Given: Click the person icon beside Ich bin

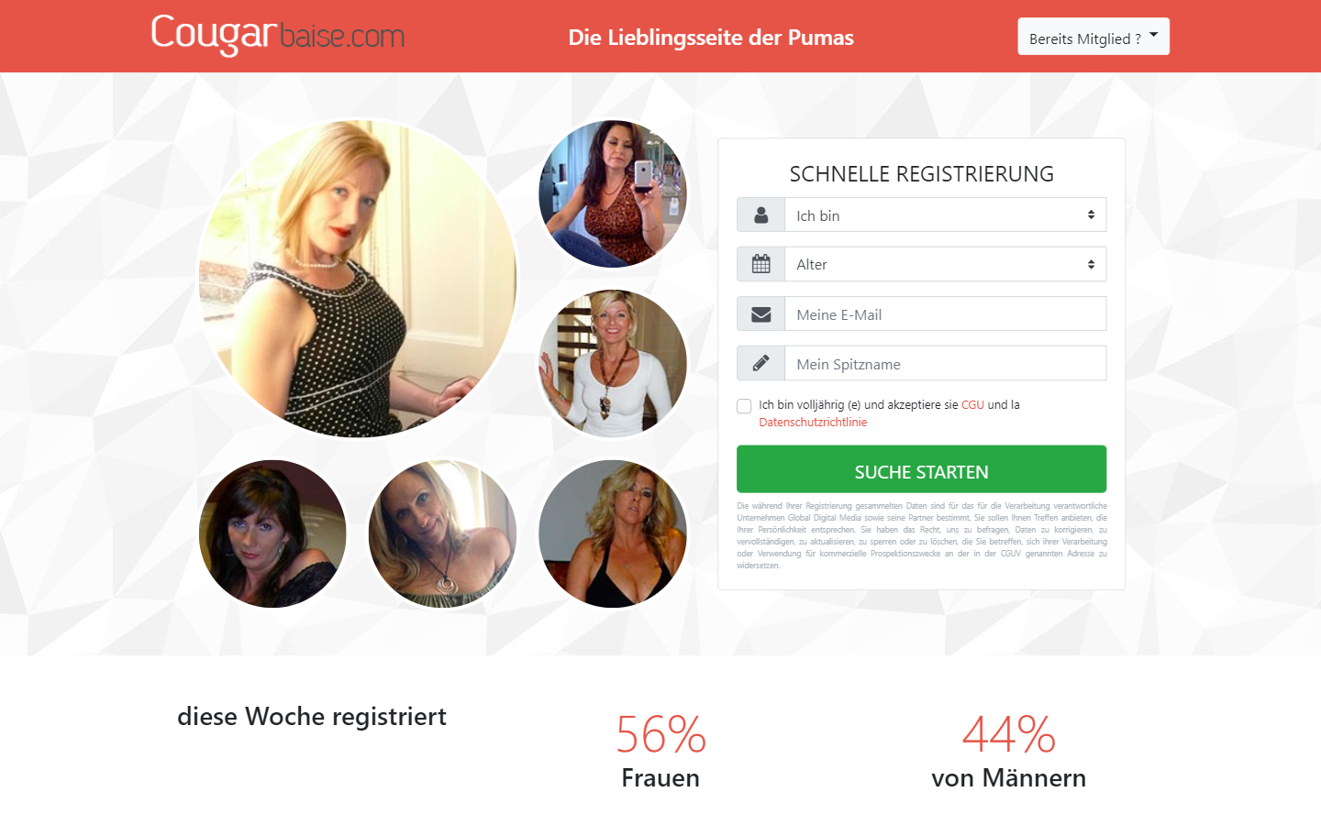Looking at the screenshot, I should (760, 215).
